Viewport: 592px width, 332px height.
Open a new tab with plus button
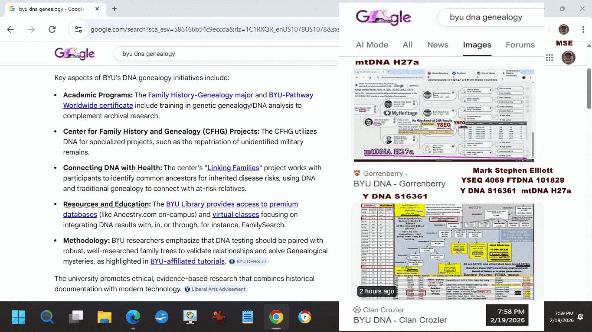[114, 9]
